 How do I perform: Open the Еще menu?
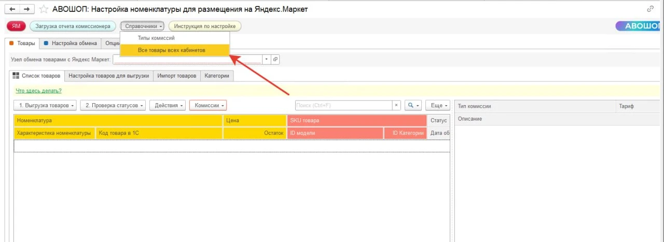[x=437, y=105]
